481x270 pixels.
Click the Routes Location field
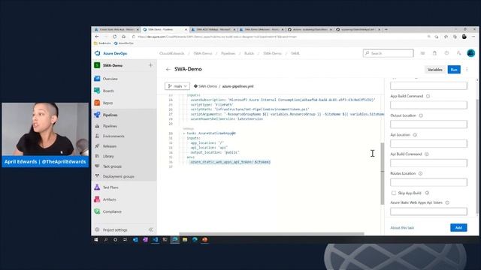pos(428,182)
